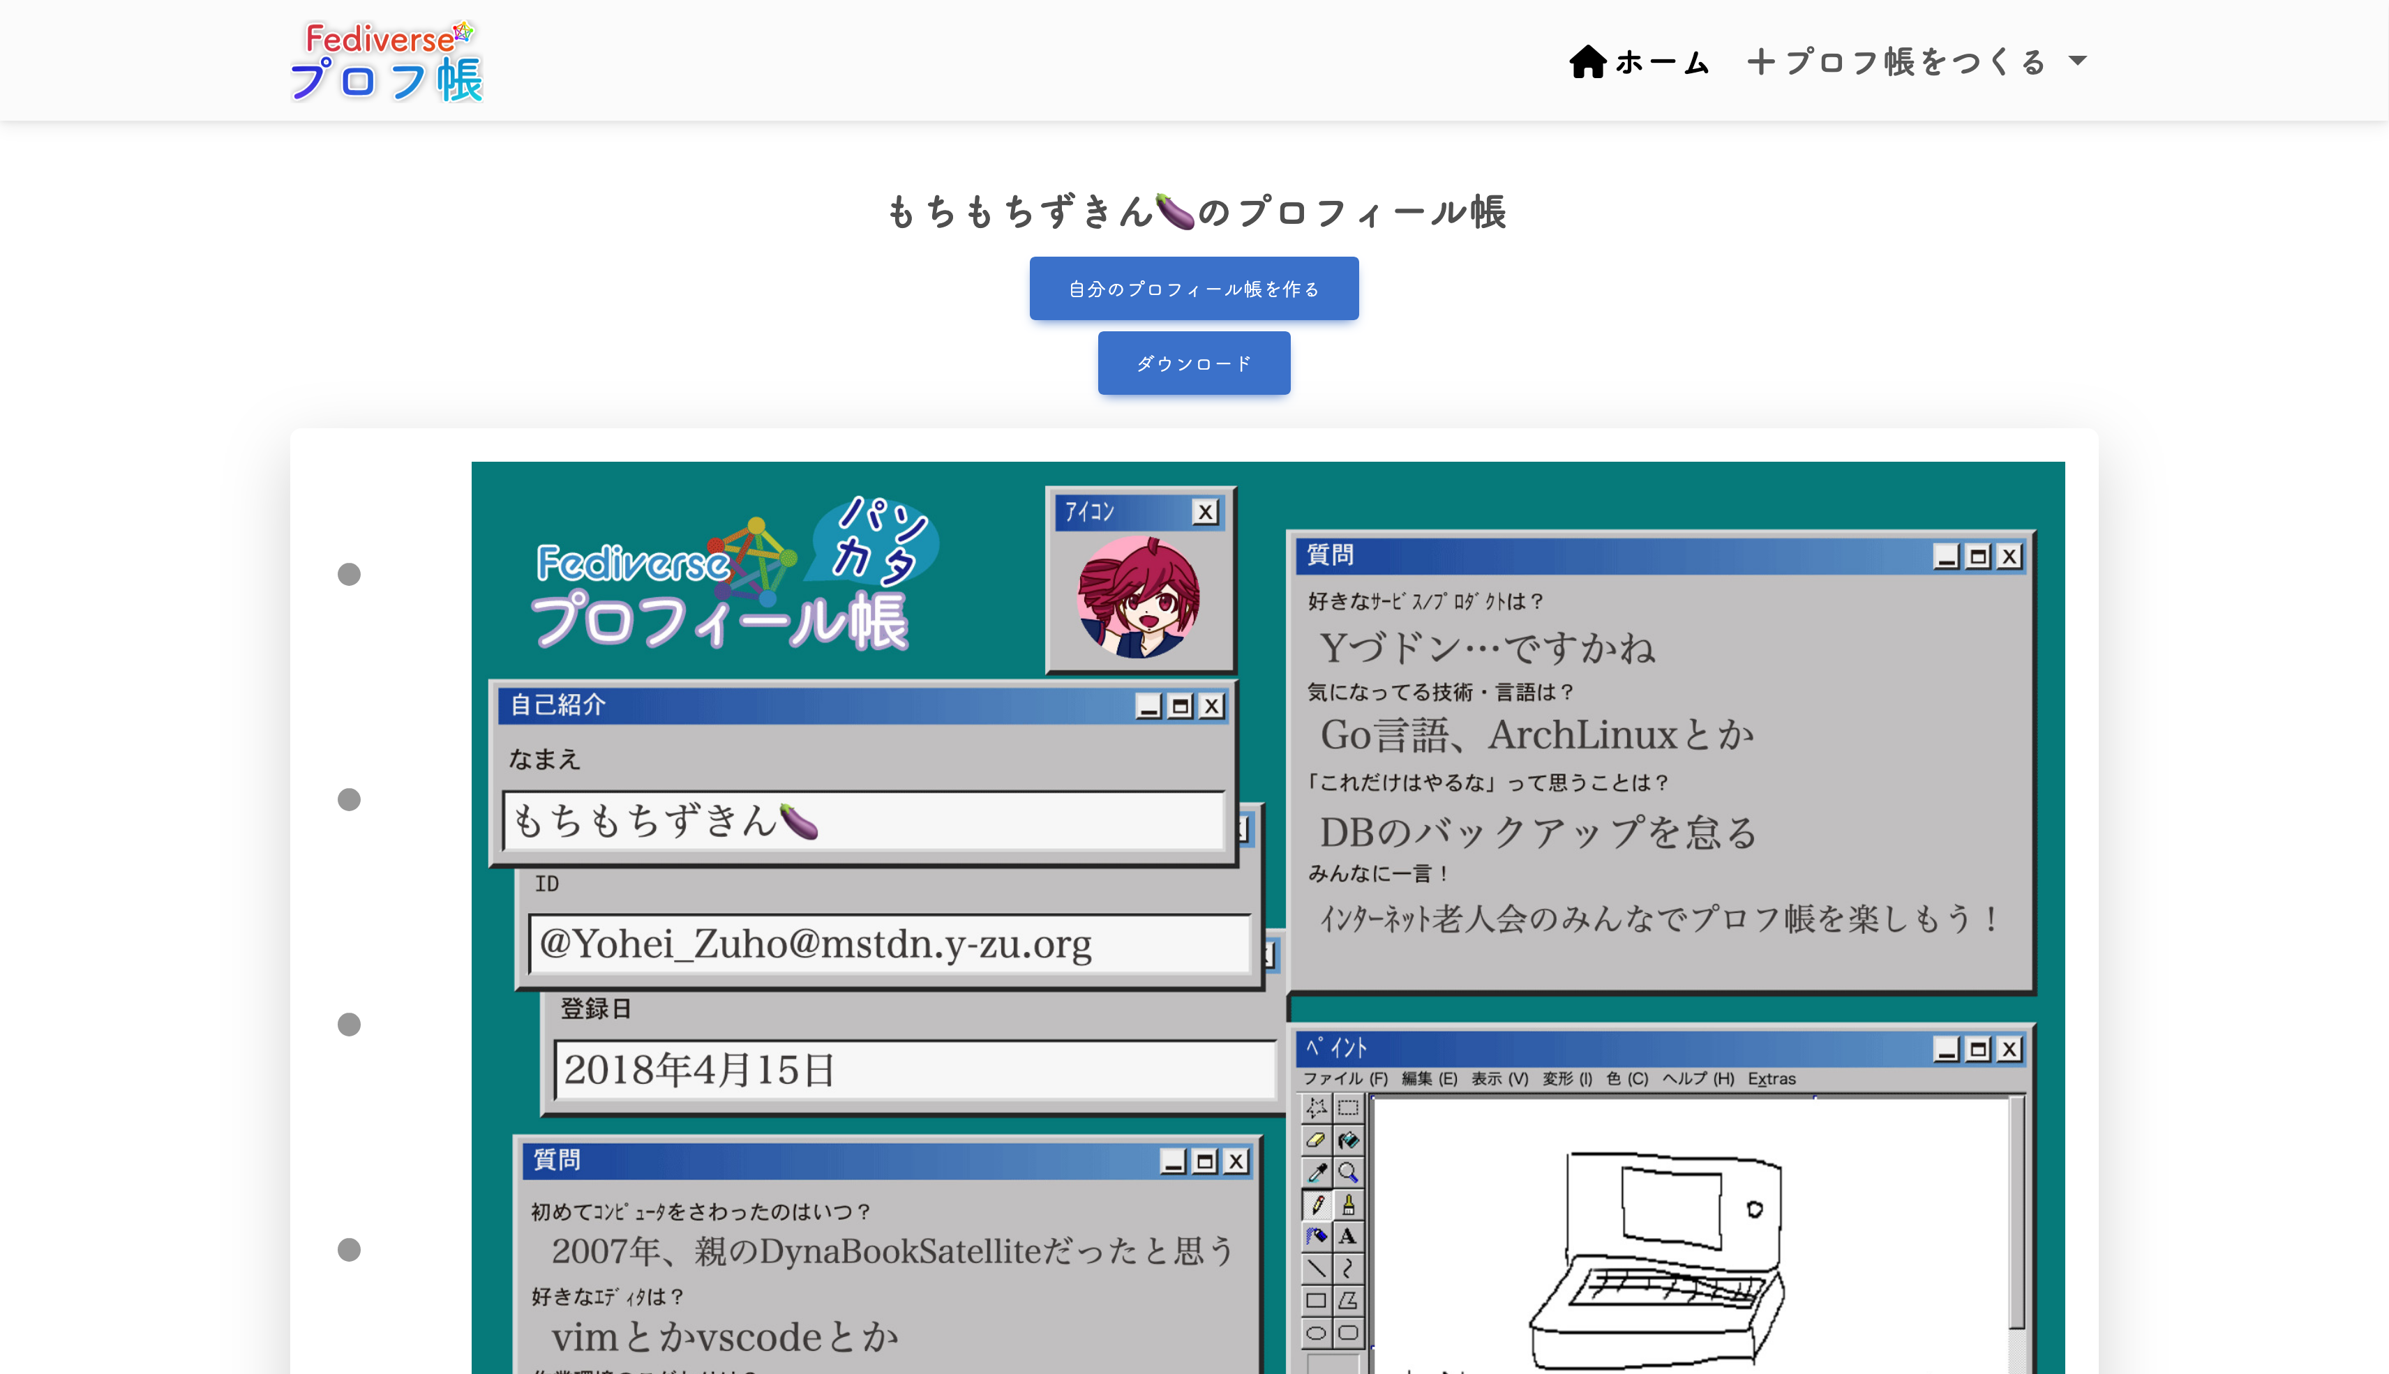Close the 自己紹介 window

point(1213,706)
